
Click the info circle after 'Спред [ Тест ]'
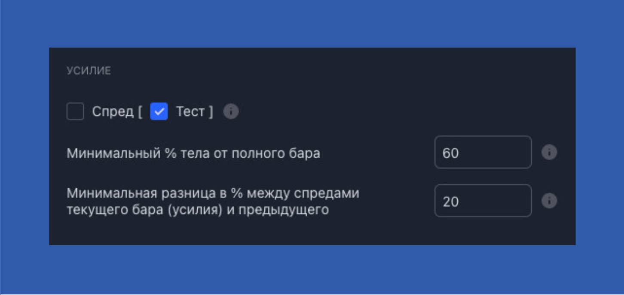pyautogui.click(x=231, y=111)
